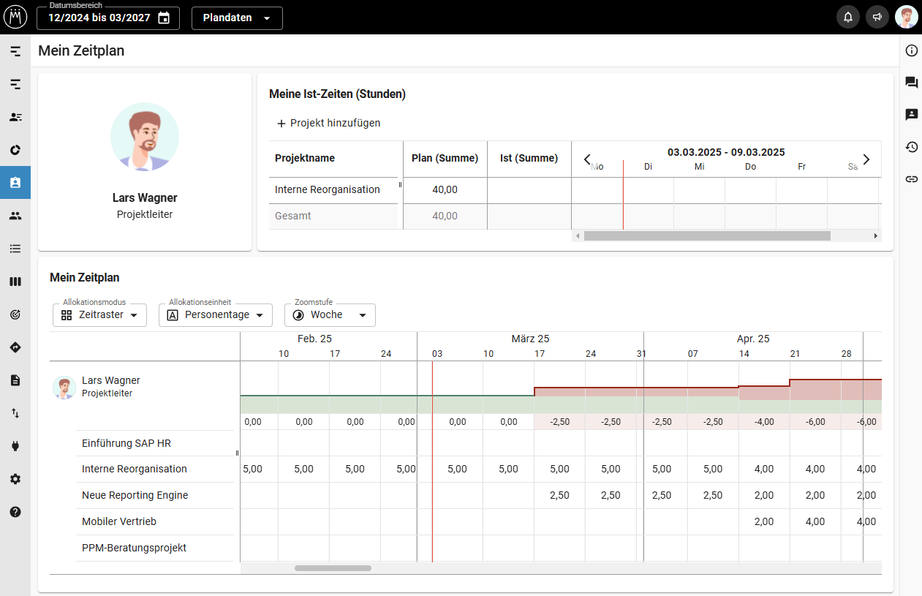Click the large Lars Wagner profile picture
This screenshot has width=922, height=596.
coord(145,137)
